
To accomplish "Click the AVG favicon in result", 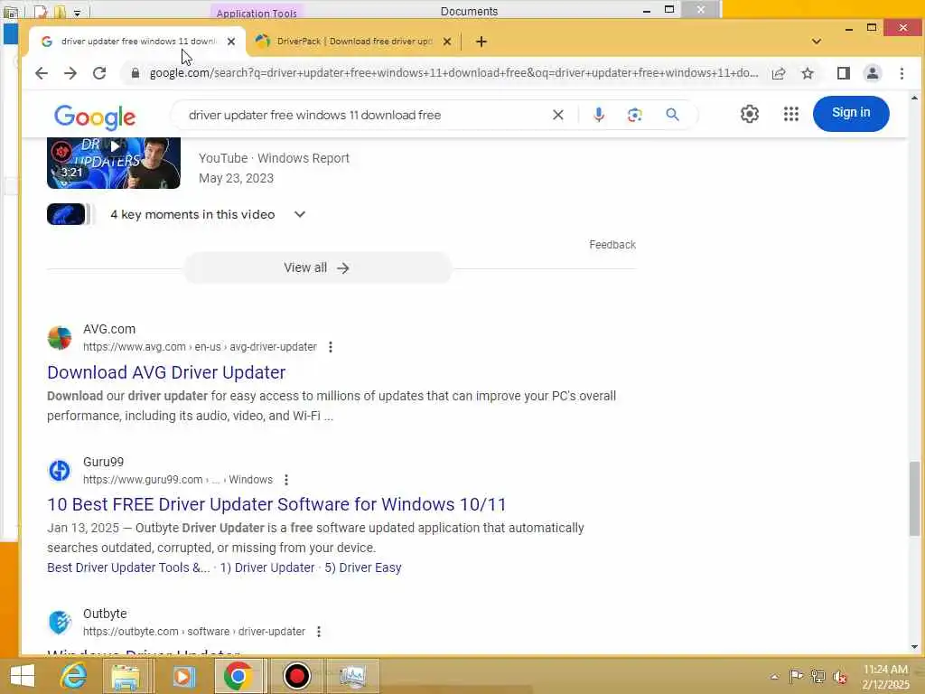I will (x=59, y=338).
